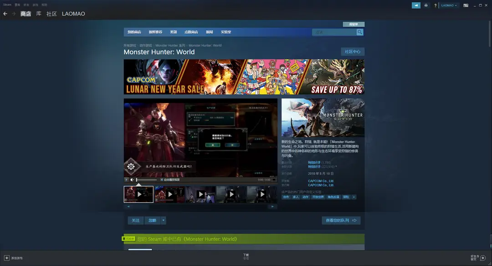The image size is (492, 266).
Task: Select the 开放世界 (Open World) tag
Action: (318, 197)
